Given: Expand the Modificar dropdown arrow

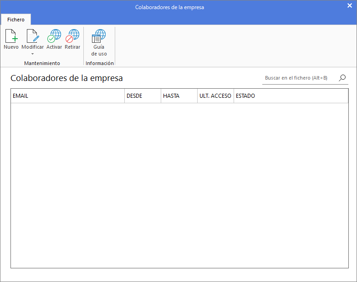Looking at the screenshot, I should pos(33,54).
